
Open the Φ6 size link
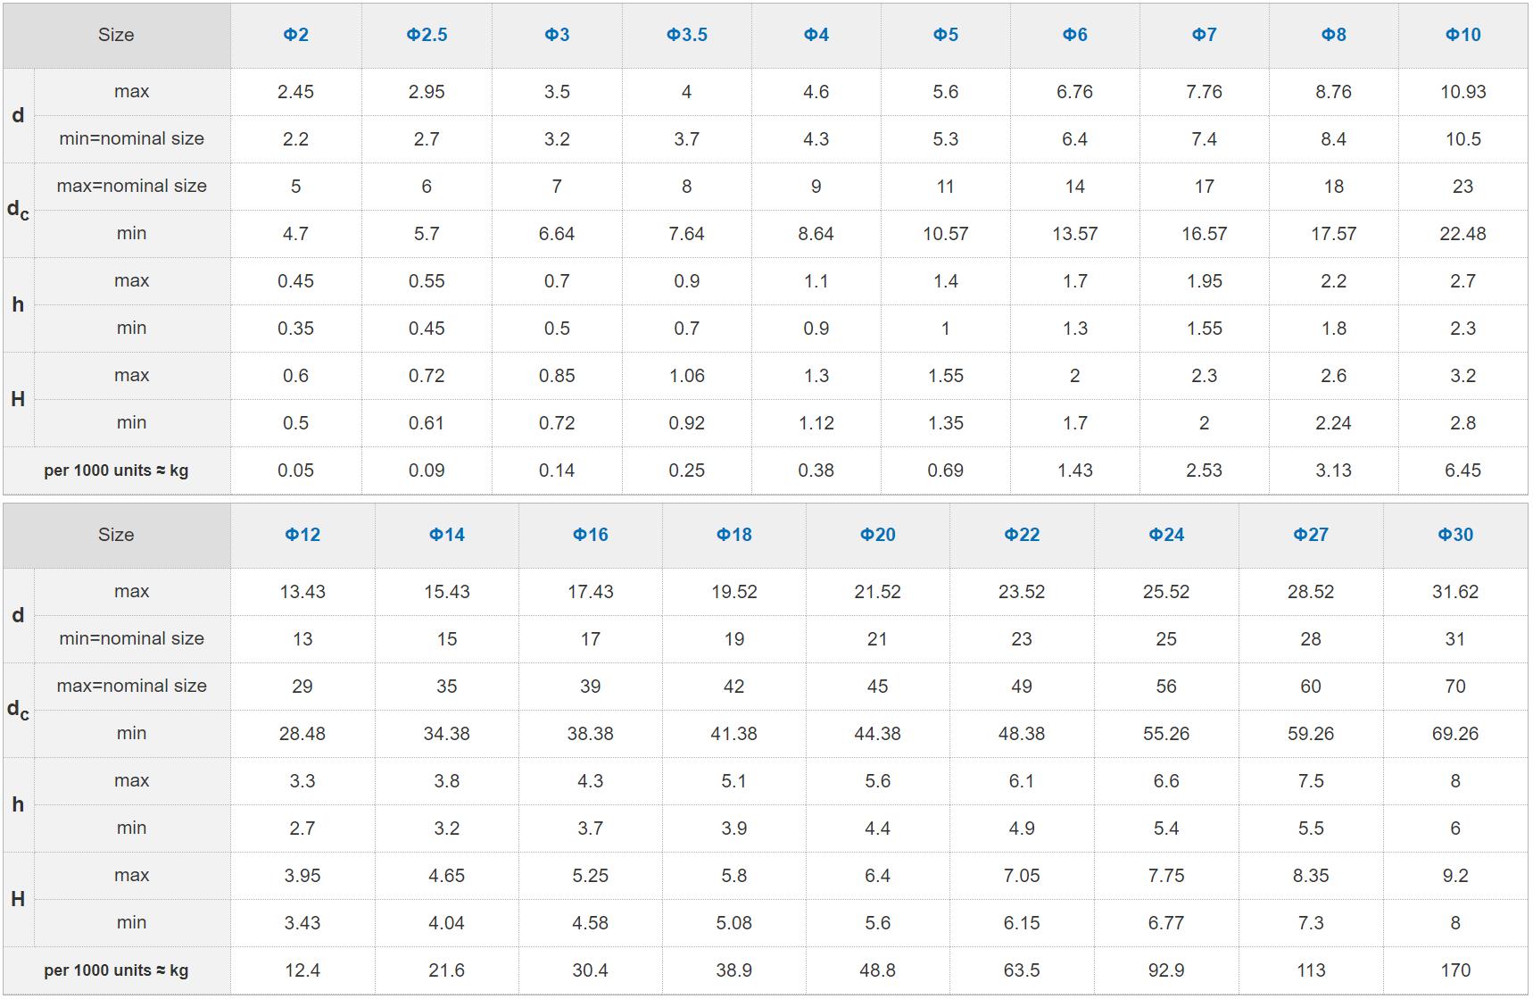tap(1074, 35)
